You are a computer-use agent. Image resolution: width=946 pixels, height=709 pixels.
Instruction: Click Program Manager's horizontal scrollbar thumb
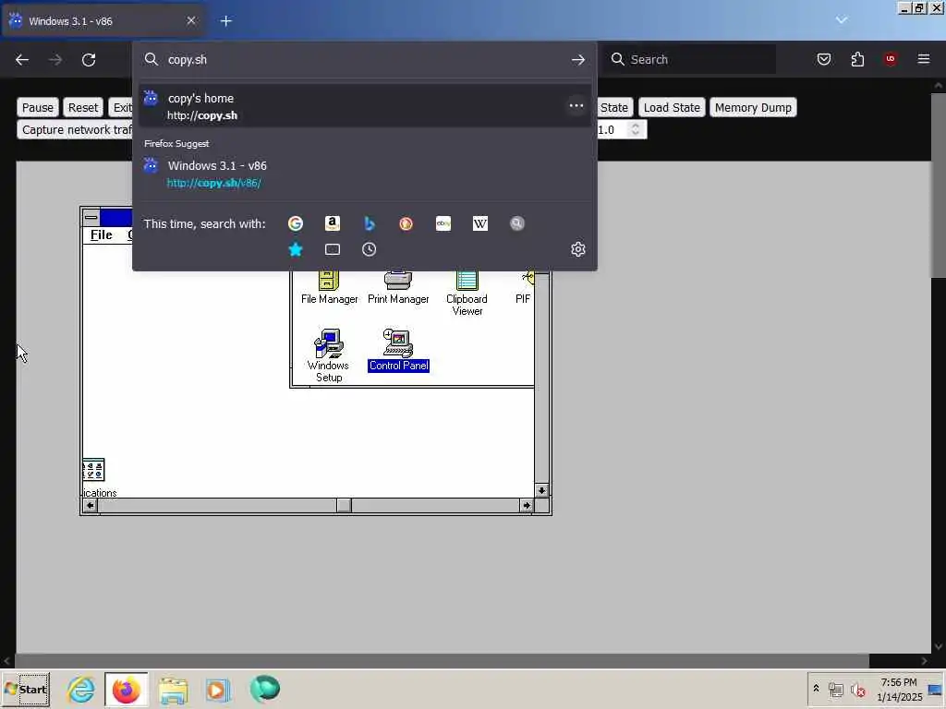tap(344, 505)
